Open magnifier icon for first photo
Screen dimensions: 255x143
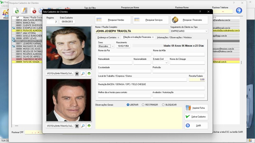pyautogui.click(x=83, y=74)
